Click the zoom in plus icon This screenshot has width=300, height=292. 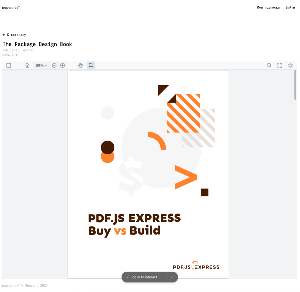click(x=63, y=65)
